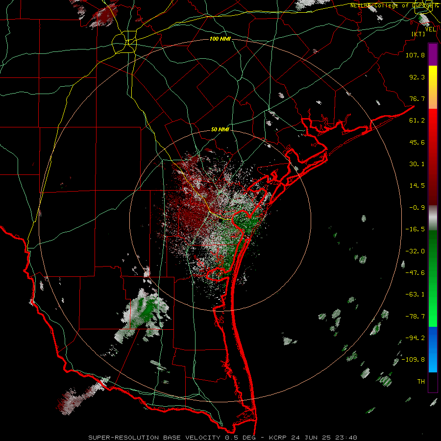The width and height of the screenshot is (441, 441).
Task: Pick the -63.1 velocity scale label
Action: 415,294
